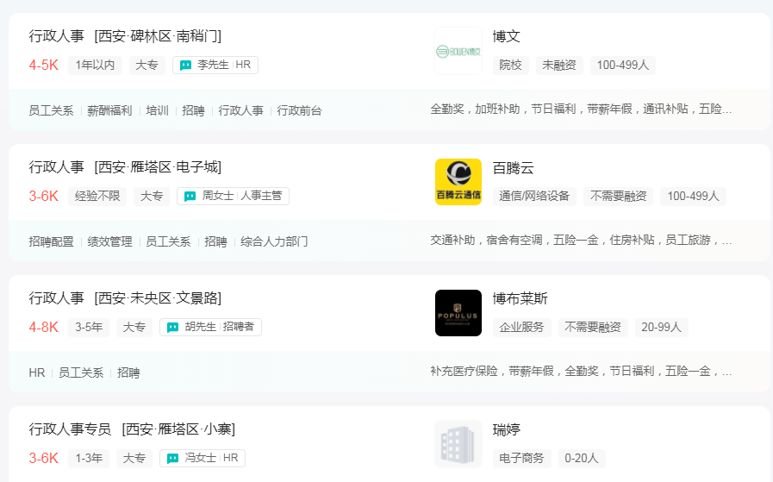This screenshot has height=482, width=773.
Task: Click the 招聘配置 keyword
Action: (x=51, y=241)
